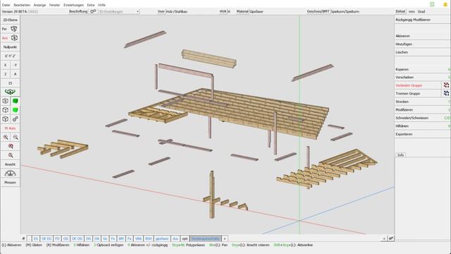Click the # icon left of layer tabs

pyautogui.click(x=23, y=238)
